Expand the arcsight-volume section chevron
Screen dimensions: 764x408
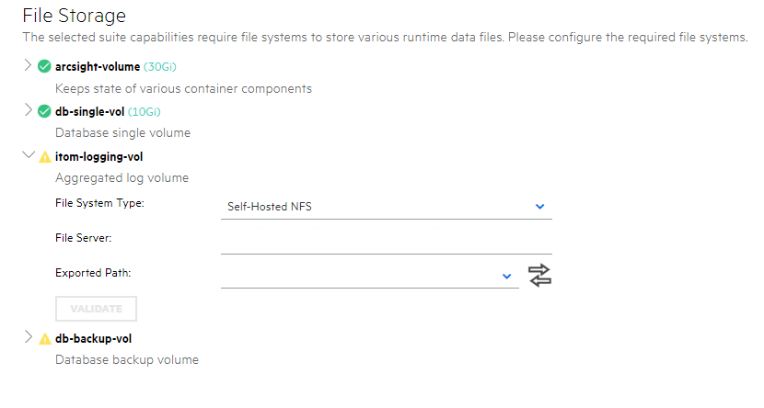tap(28, 66)
